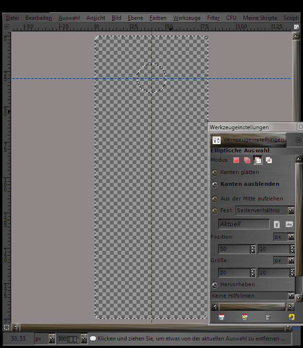Open the zoom level dropdown in status bar
303x348 pixels.
pyautogui.click(x=84, y=339)
